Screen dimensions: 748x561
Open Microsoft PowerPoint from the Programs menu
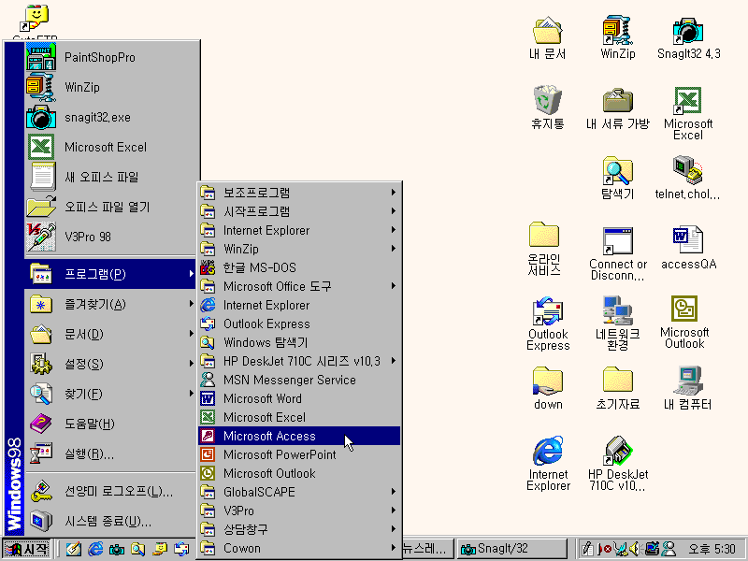299,454
